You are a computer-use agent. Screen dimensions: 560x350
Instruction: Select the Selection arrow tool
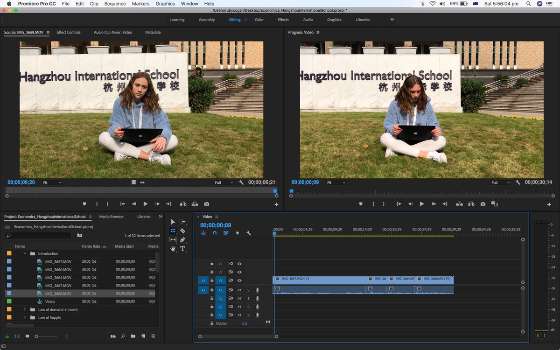tap(173, 222)
